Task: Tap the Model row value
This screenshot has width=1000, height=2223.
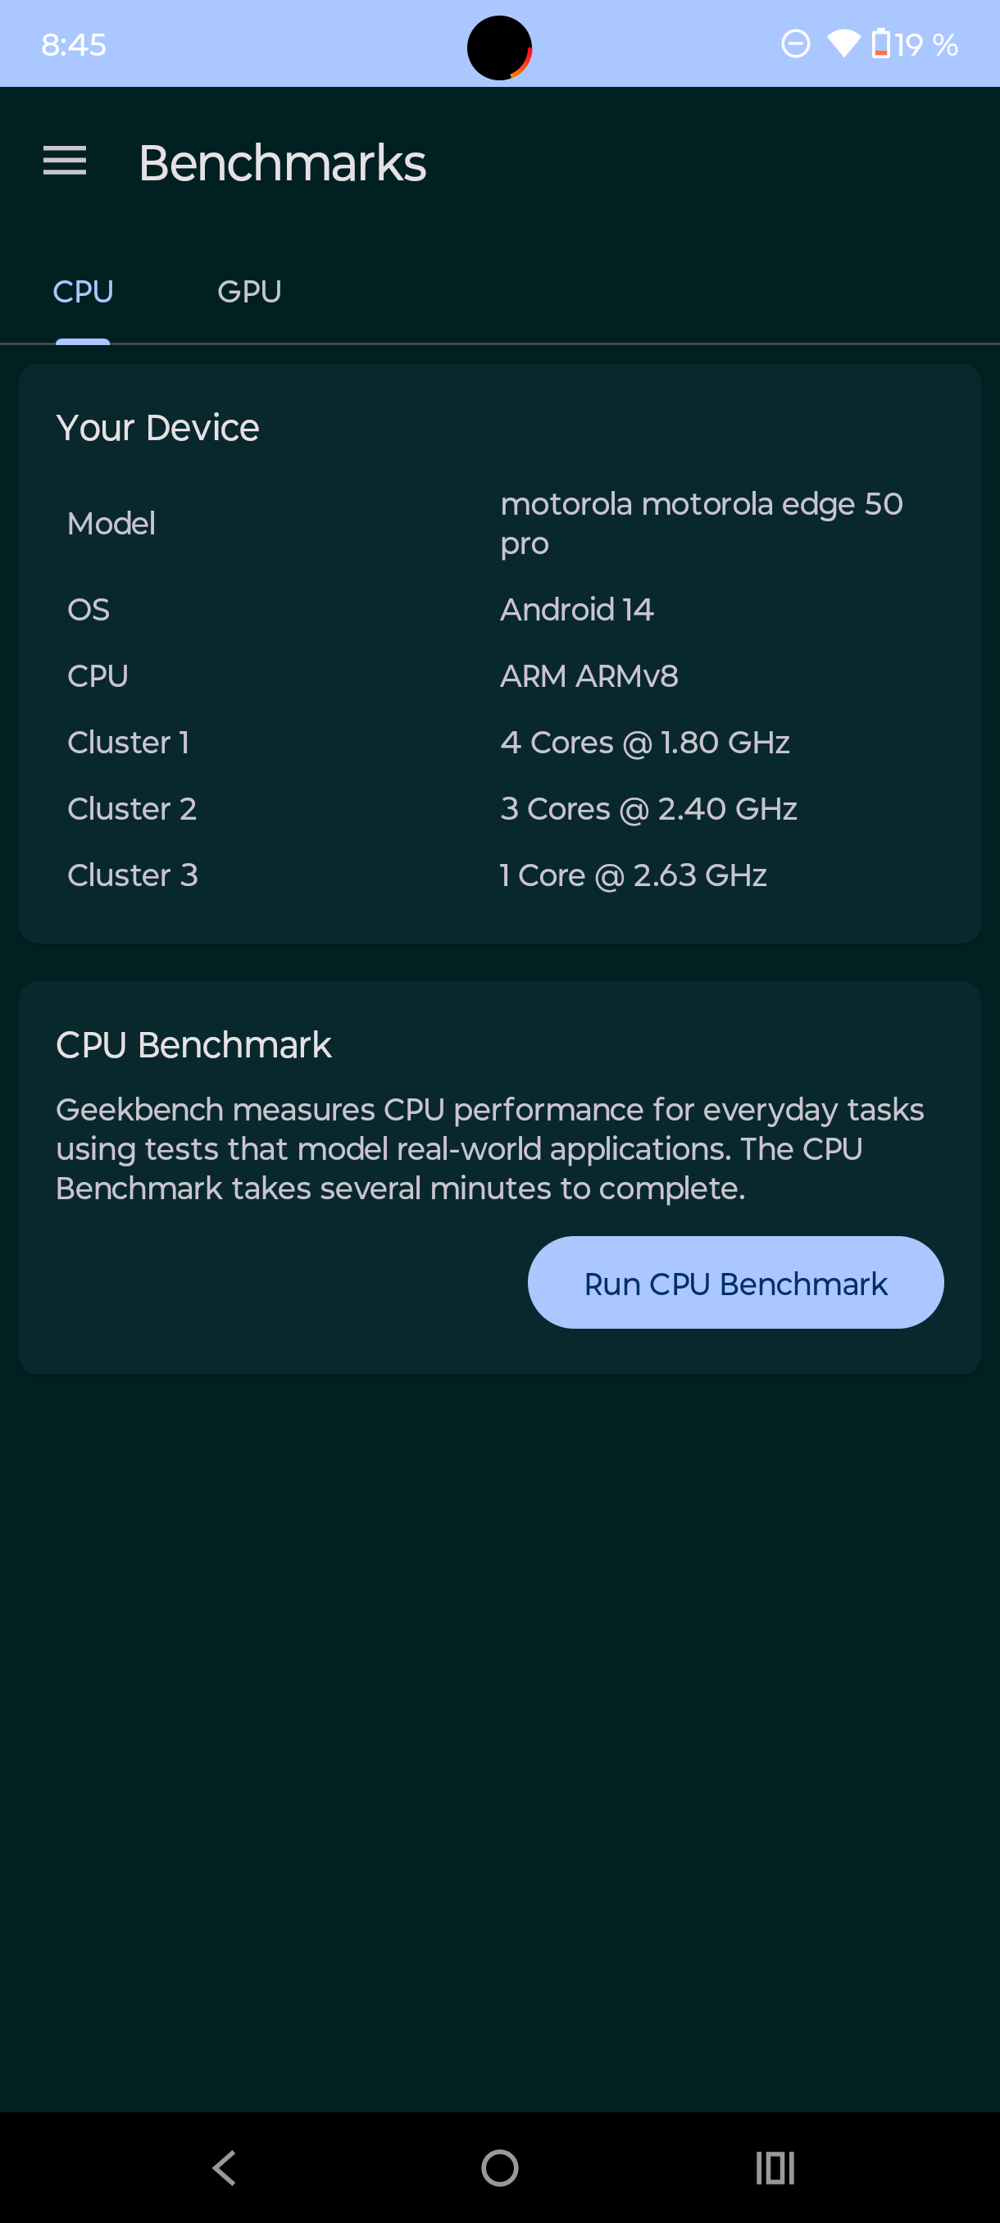Action: tap(702, 523)
